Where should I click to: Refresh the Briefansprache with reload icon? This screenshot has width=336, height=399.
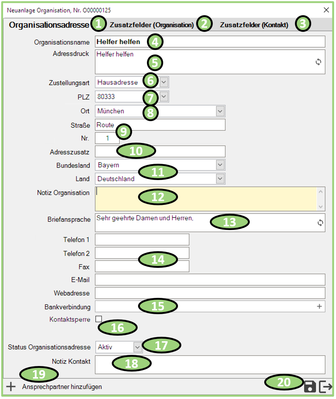pyautogui.click(x=320, y=223)
